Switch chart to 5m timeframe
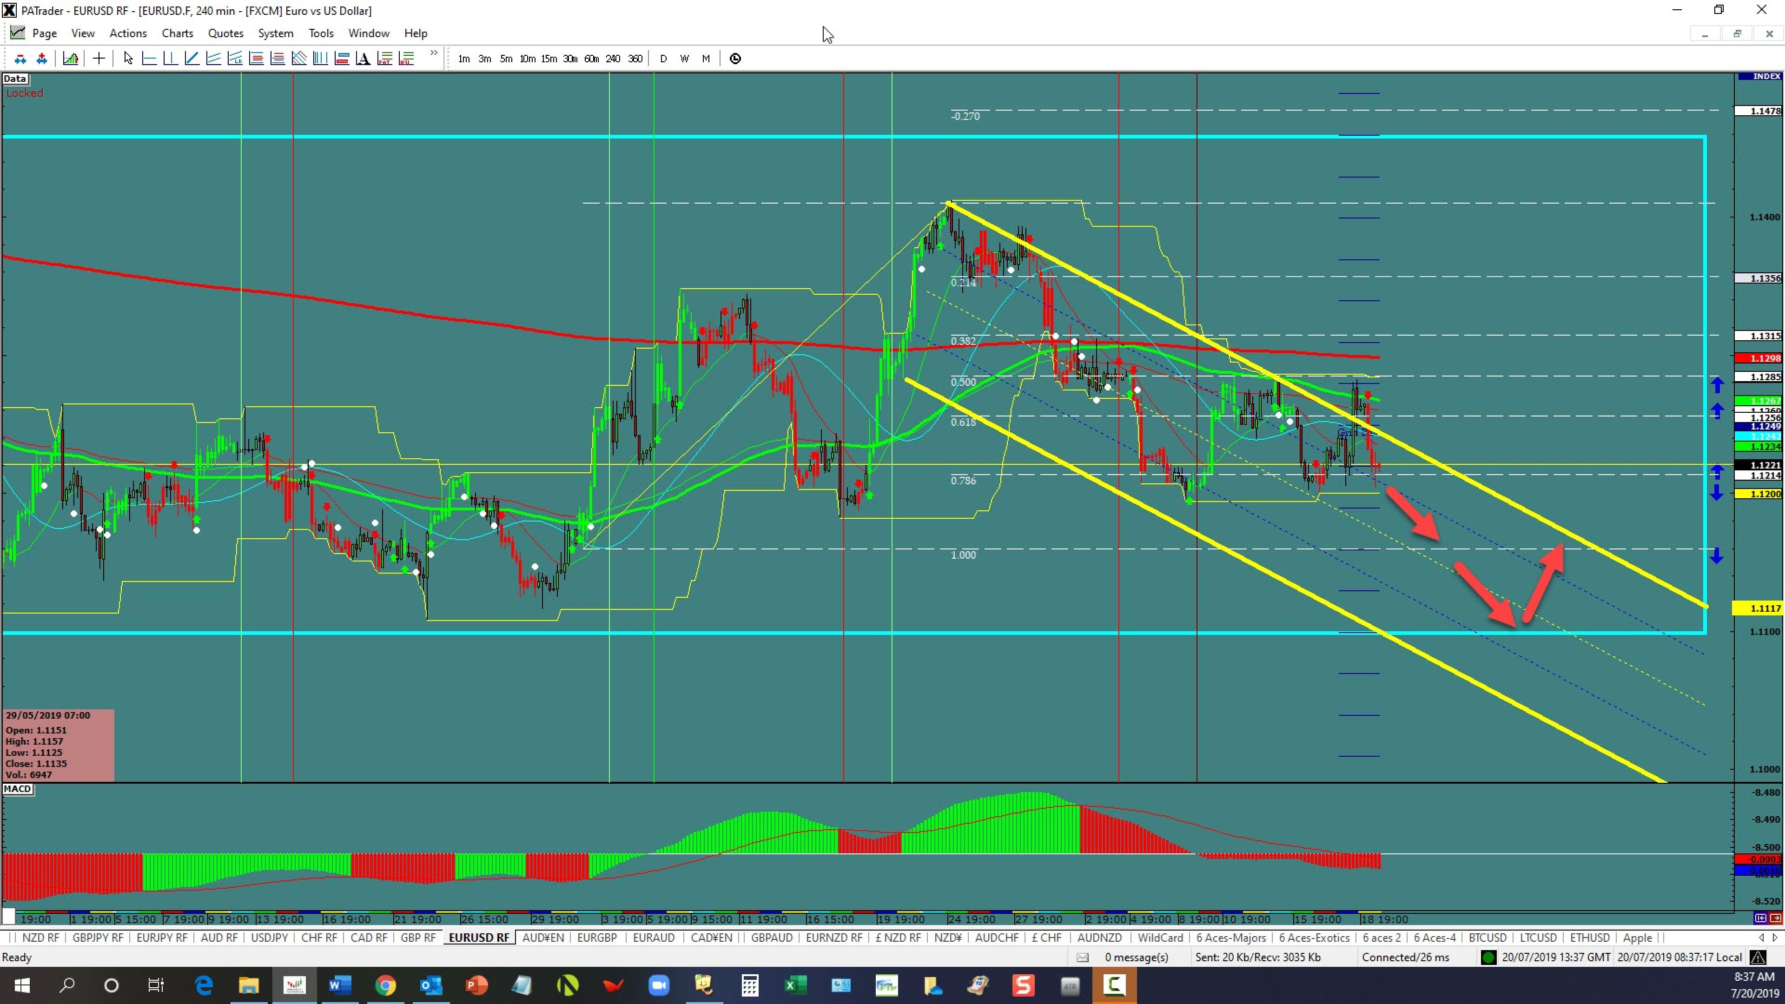 [x=507, y=59]
